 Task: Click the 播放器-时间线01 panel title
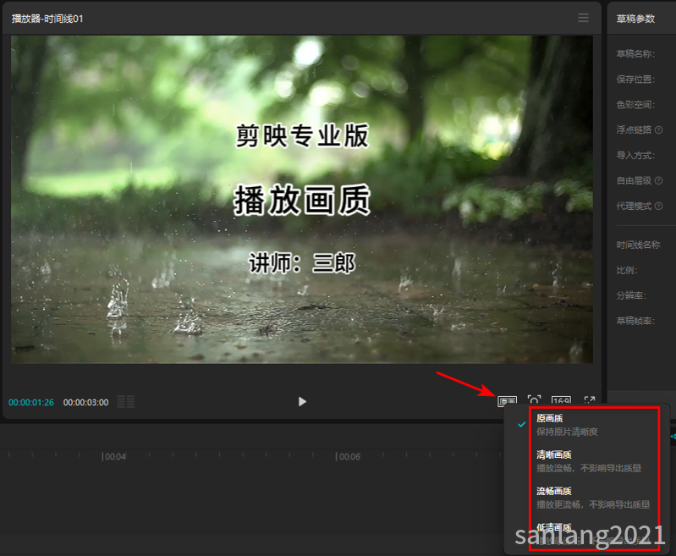point(47,19)
